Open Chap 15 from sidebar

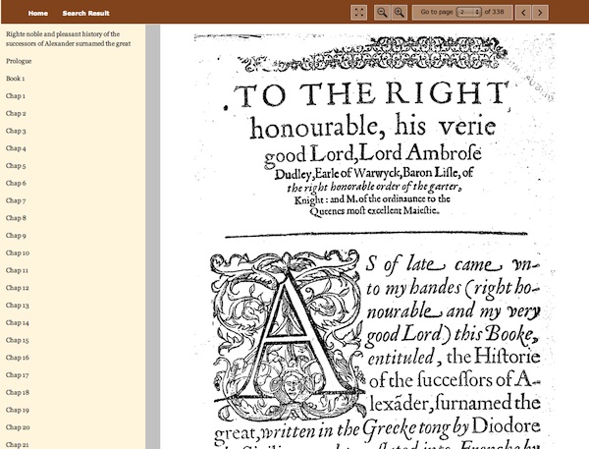(x=18, y=340)
